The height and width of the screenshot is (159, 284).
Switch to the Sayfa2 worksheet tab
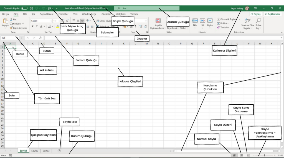35,151
